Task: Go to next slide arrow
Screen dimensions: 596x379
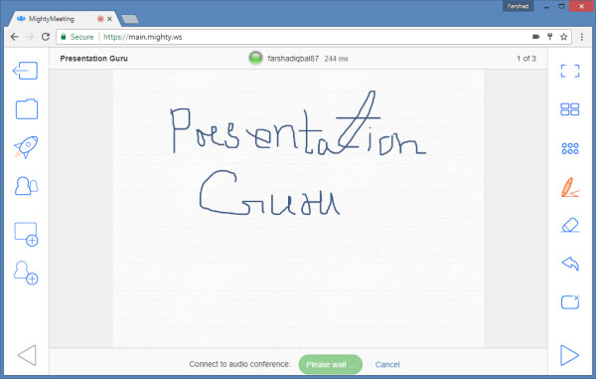Action: 569,355
